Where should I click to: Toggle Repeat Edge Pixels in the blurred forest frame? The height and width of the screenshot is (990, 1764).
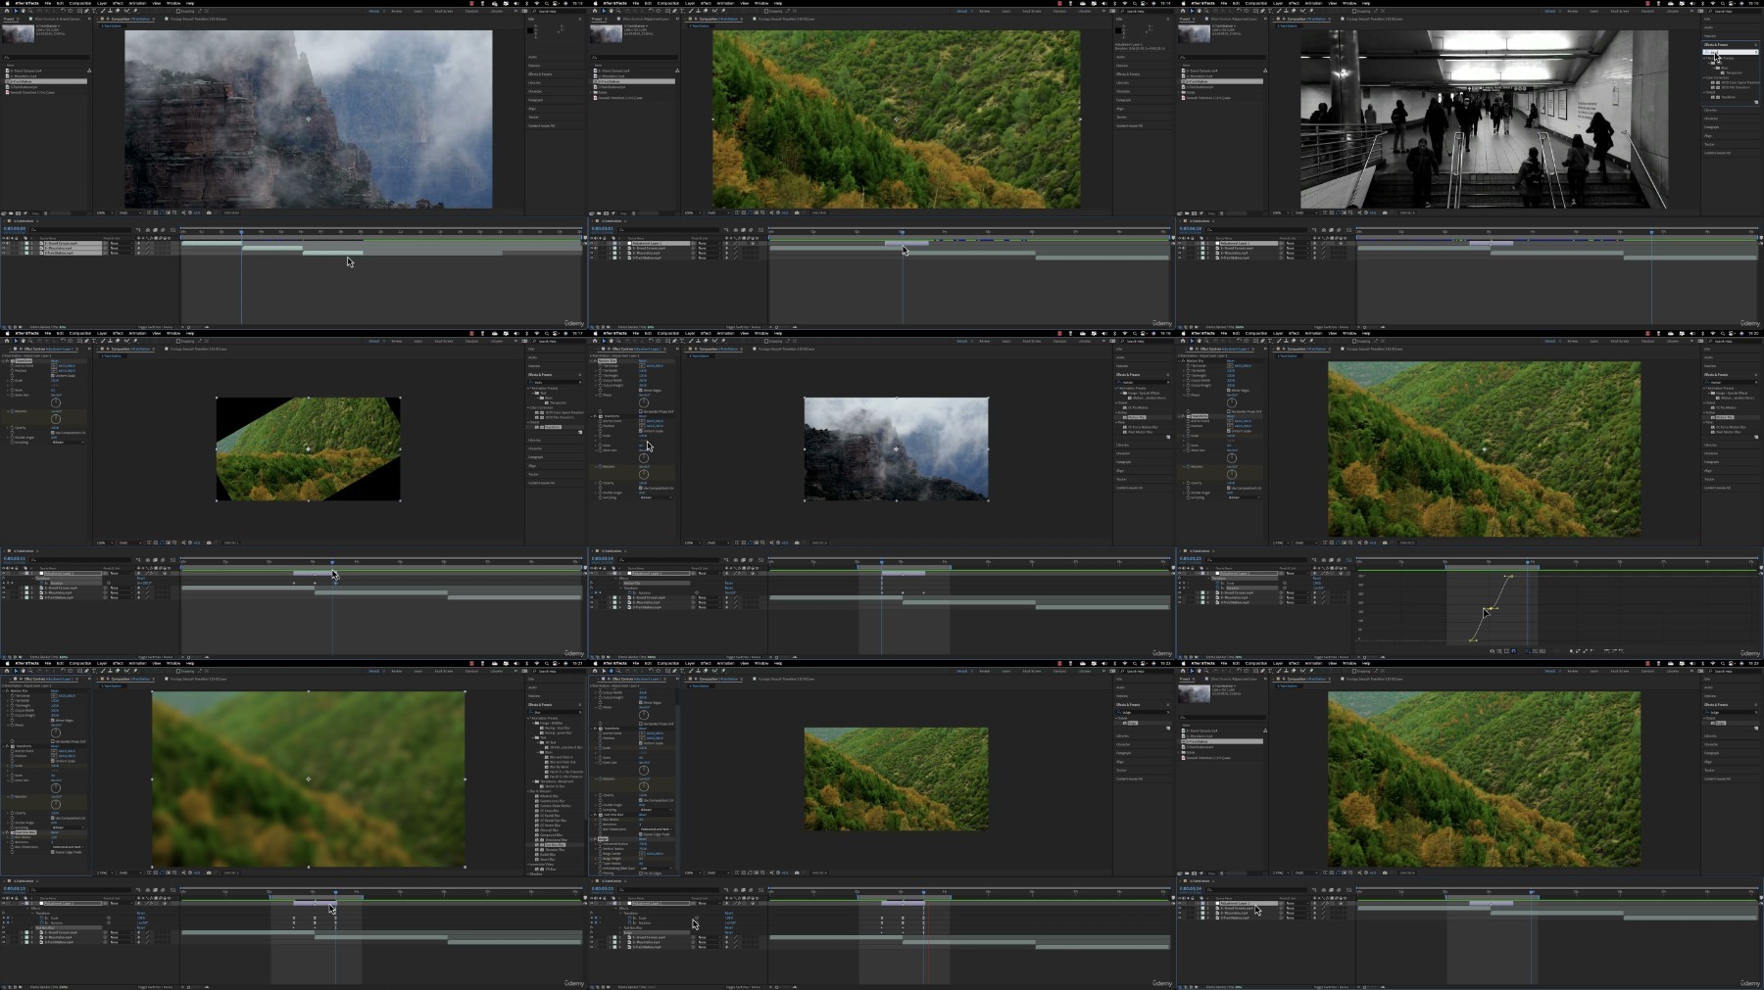(53, 852)
